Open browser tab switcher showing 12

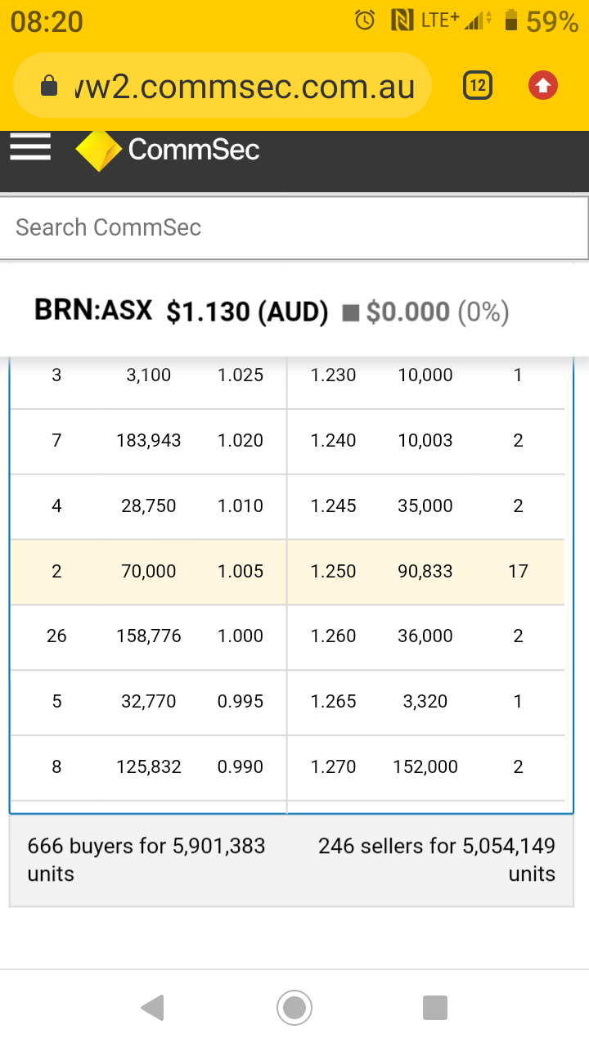[478, 85]
